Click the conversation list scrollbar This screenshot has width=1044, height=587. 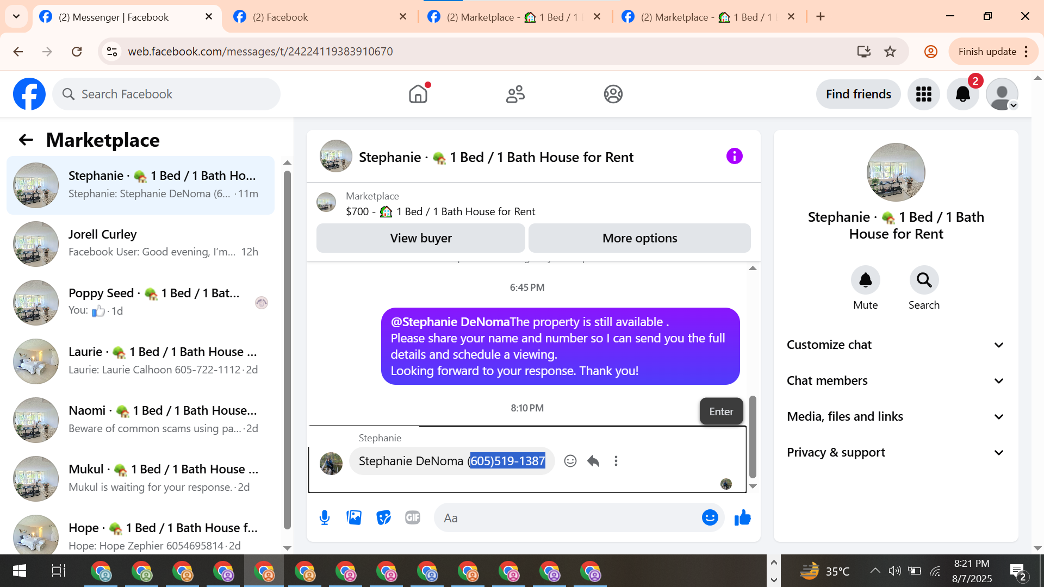click(x=287, y=349)
